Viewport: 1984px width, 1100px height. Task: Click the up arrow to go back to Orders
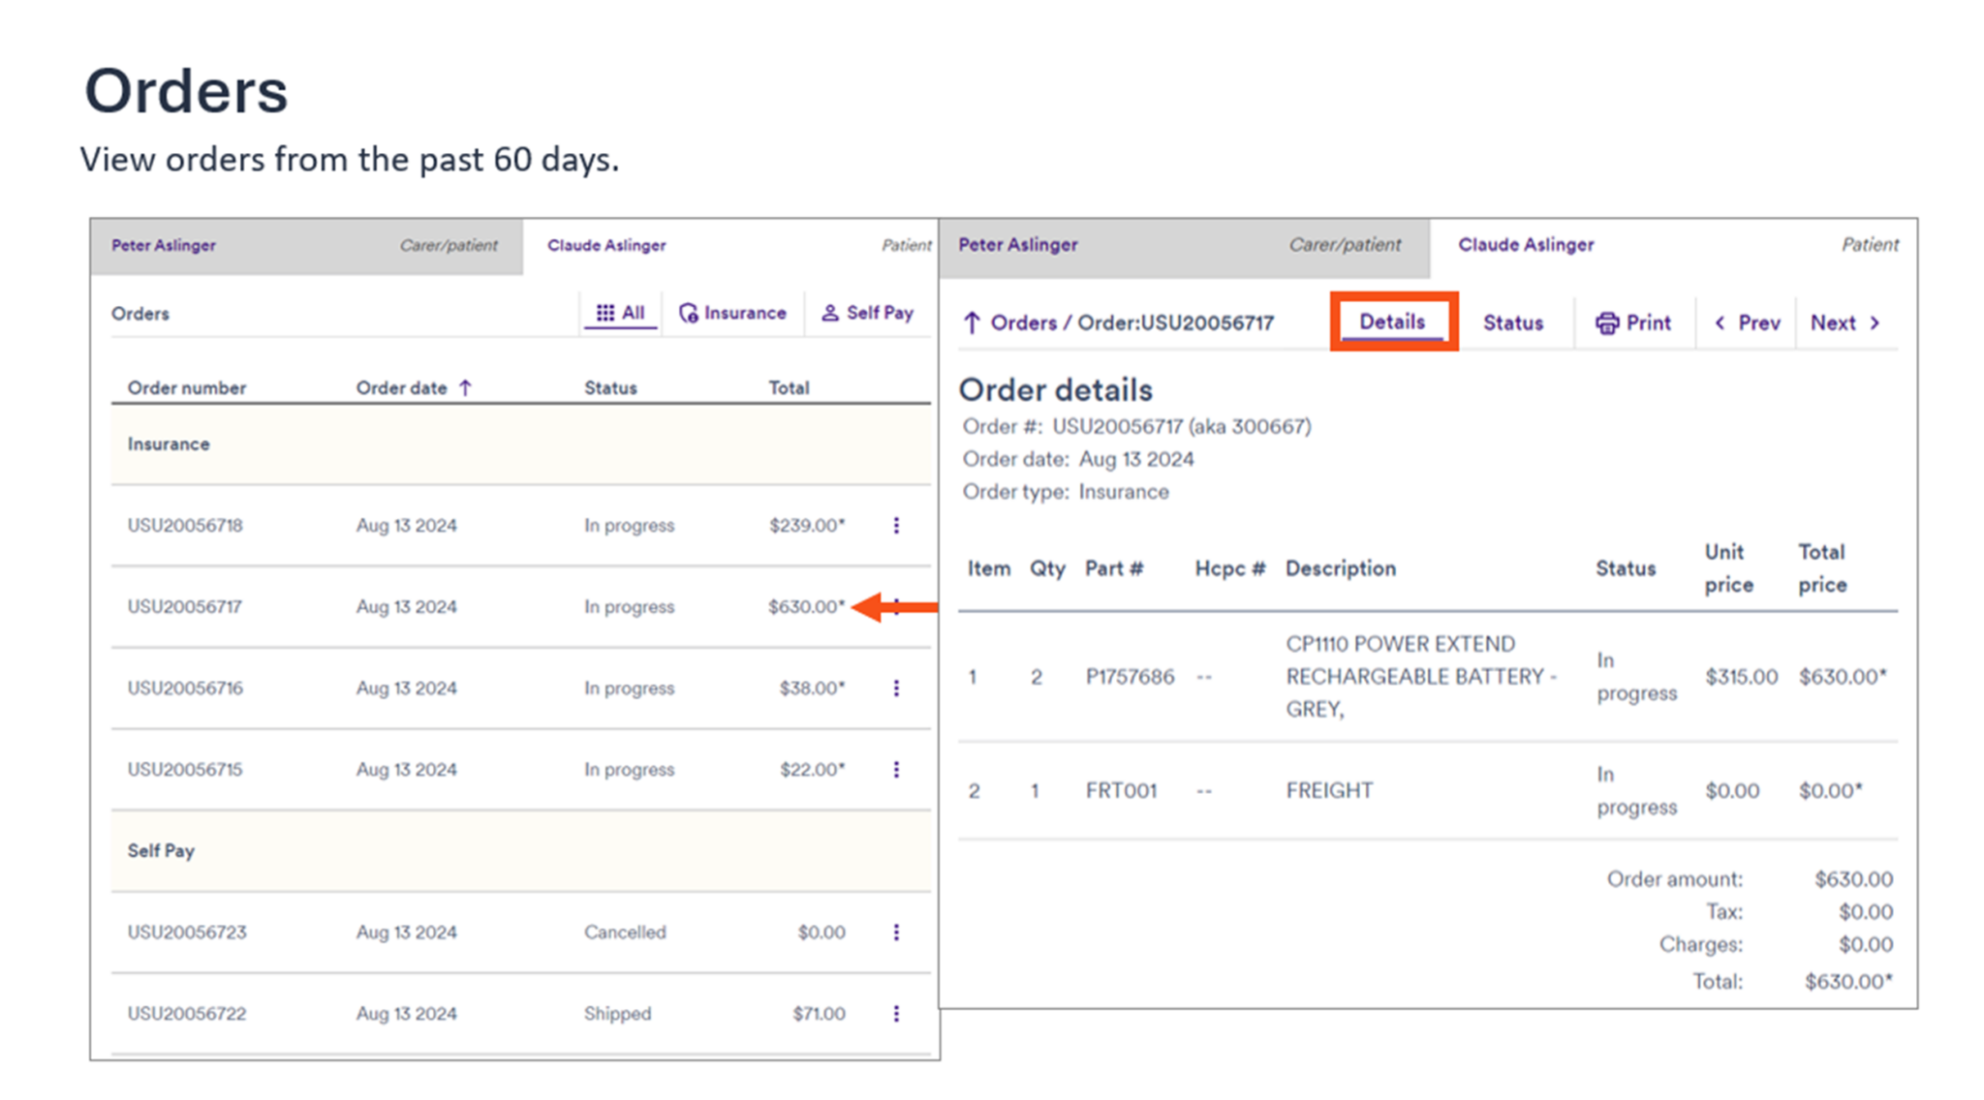point(972,323)
